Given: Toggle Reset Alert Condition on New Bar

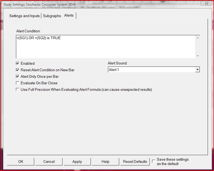Looking at the screenshot, I should pyautogui.click(x=17, y=70).
